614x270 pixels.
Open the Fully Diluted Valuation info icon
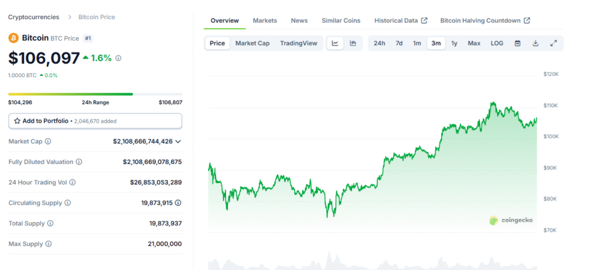pyautogui.click(x=79, y=162)
